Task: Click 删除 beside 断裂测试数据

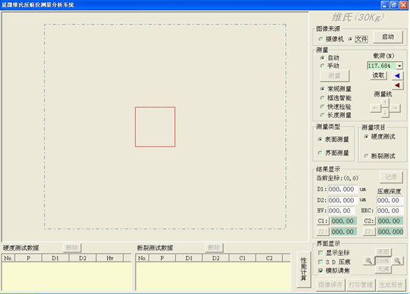Action: [214, 248]
